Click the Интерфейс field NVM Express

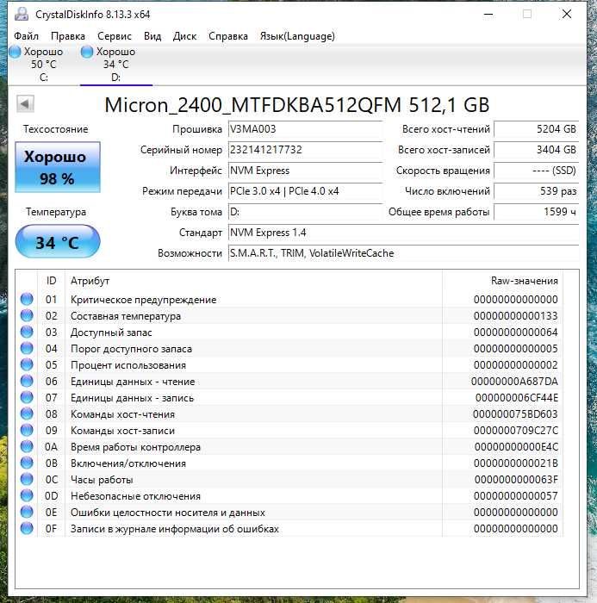click(x=306, y=171)
